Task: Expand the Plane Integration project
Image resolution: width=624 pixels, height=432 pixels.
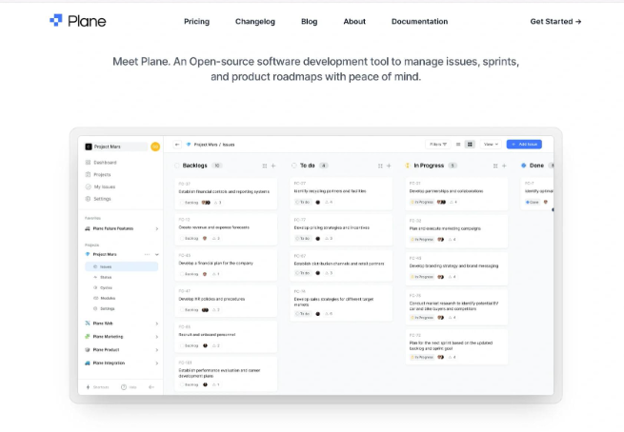Action: pyautogui.click(x=157, y=363)
